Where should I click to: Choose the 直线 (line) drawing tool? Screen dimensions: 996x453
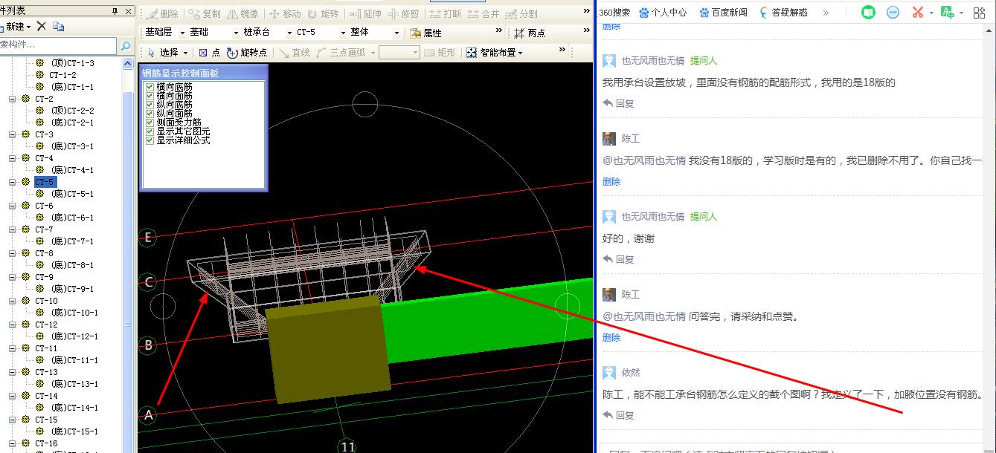coord(295,53)
